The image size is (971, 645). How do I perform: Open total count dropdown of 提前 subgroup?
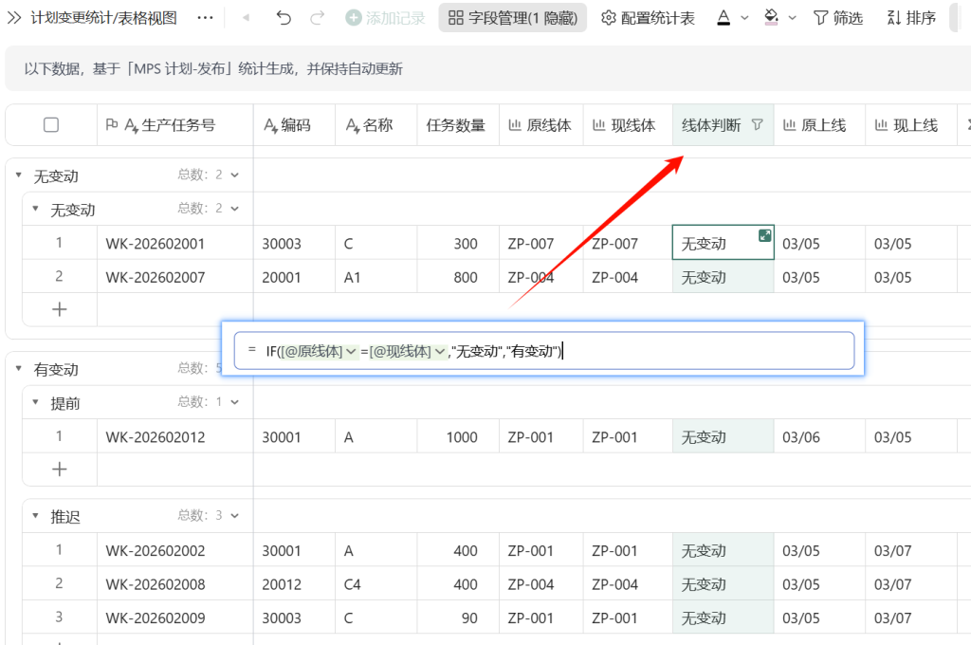pos(235,402)
